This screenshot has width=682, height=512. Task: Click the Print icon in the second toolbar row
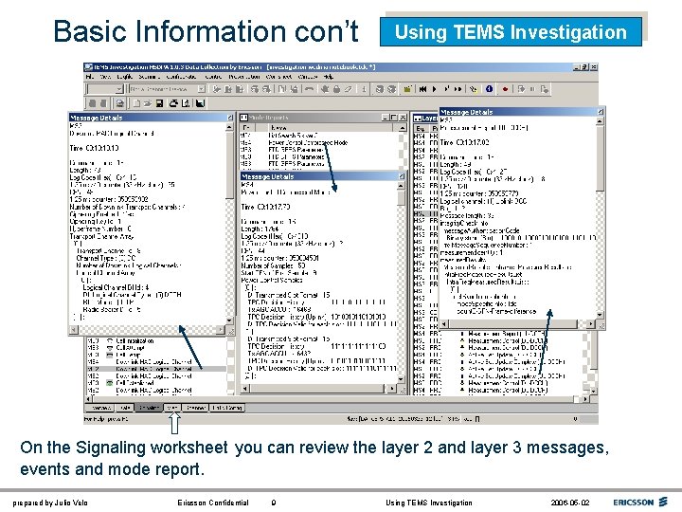click(x=173, y=103)
